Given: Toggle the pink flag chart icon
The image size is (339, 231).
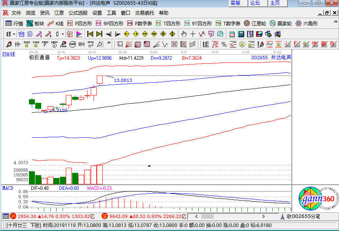Looking at the screenshot, I should (79, 34).
